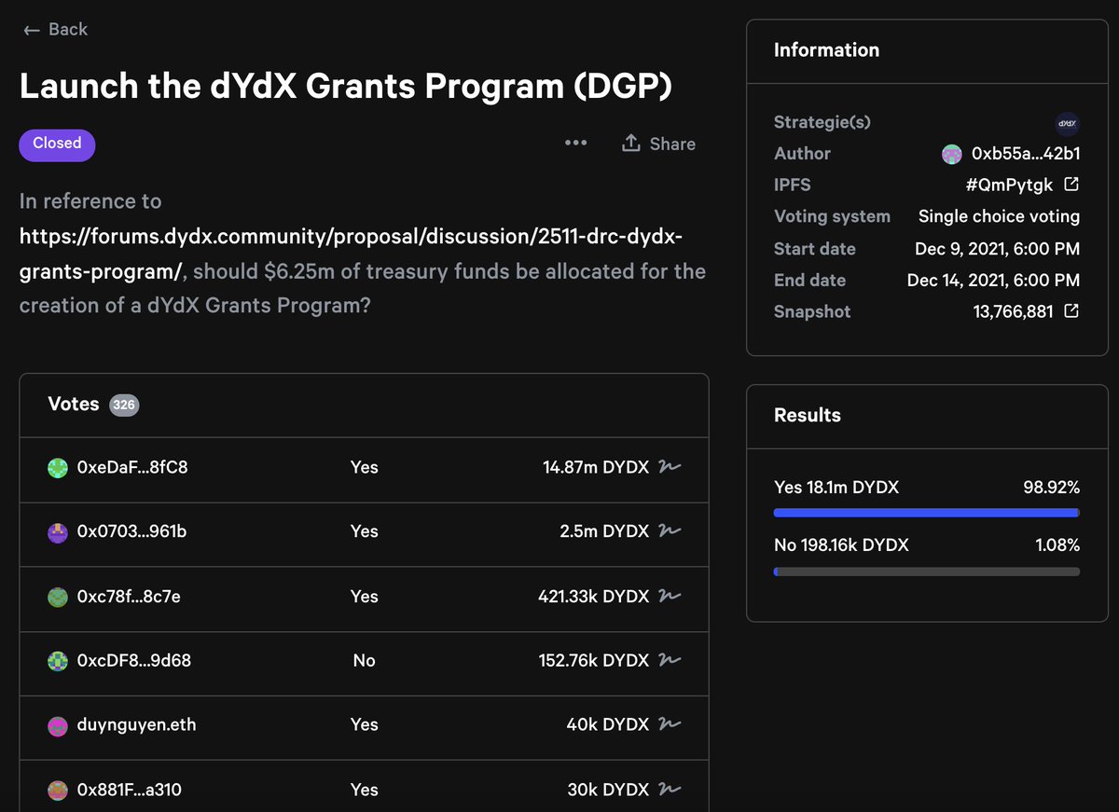Open voter duynguyen.eth profile
Image resolution: width=1119 pixels, height=812 pixels.
coord(137,724)
